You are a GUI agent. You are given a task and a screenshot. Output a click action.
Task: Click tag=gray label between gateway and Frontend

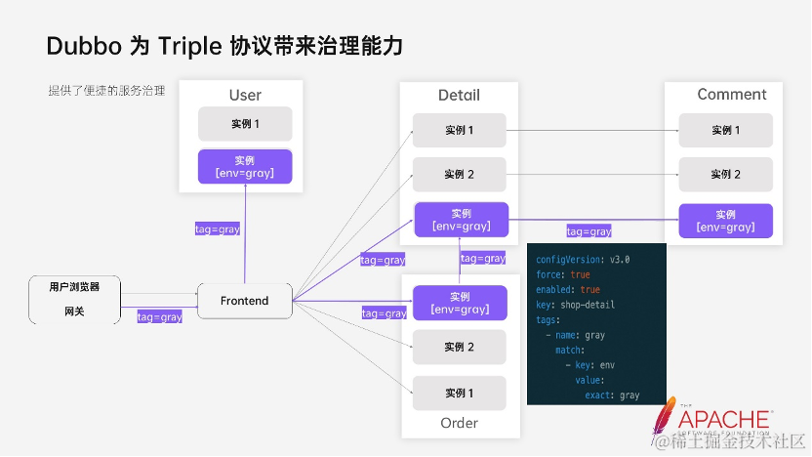159,316
